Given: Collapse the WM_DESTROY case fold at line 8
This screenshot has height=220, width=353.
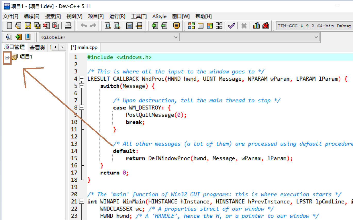Looking at the screenshot, I should (x=81, y=107).
